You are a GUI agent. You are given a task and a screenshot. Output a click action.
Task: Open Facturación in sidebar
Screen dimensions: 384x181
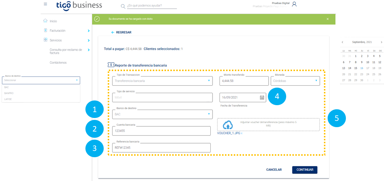(x=58, y=31)
